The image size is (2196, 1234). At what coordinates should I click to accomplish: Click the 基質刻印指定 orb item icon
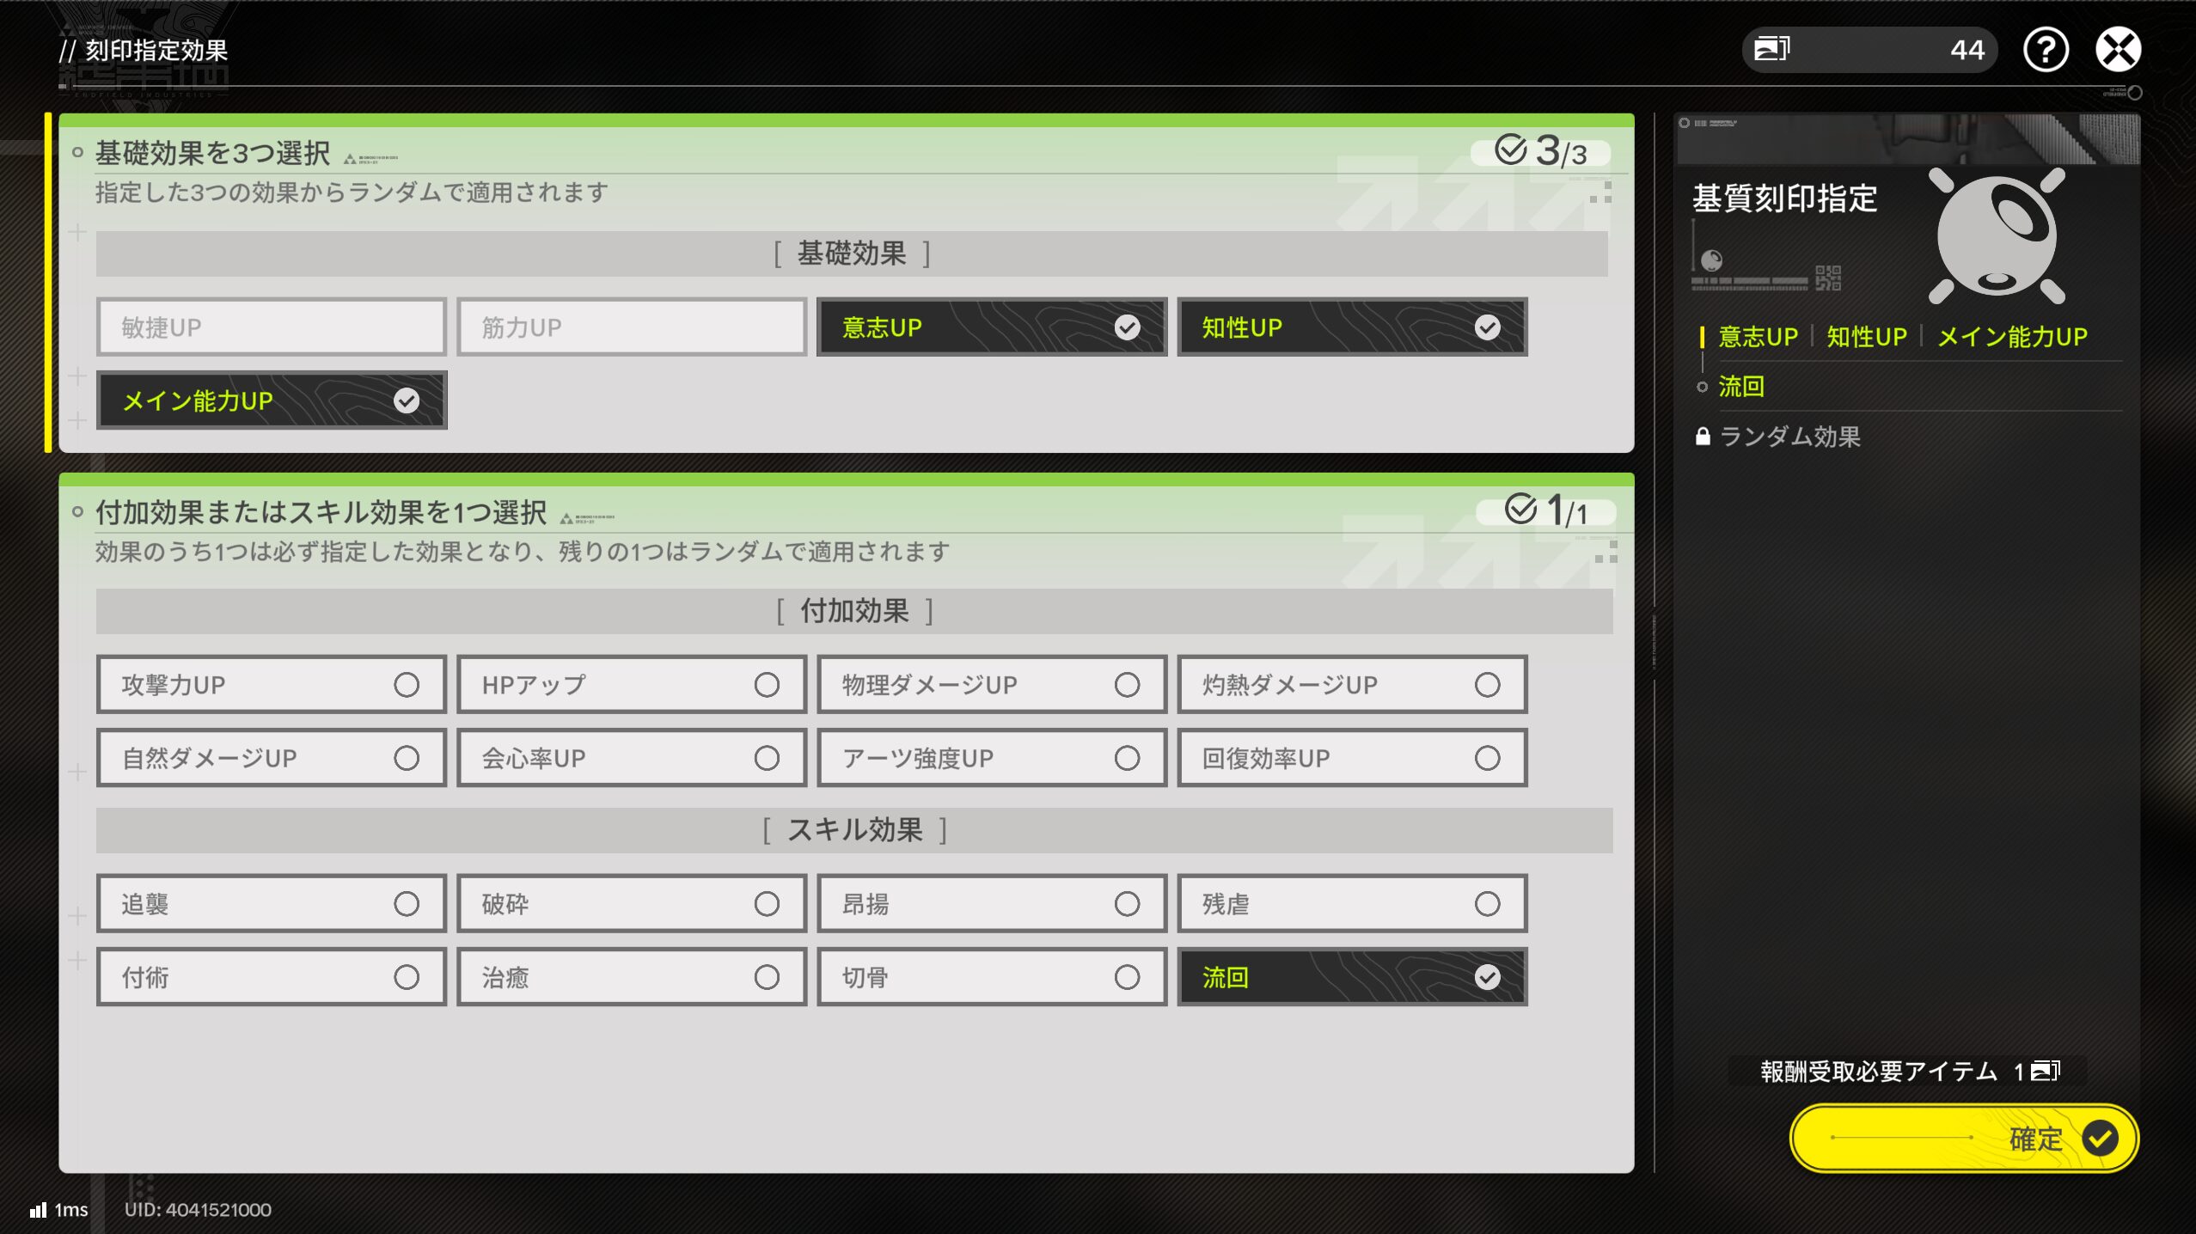(1996, 235)
